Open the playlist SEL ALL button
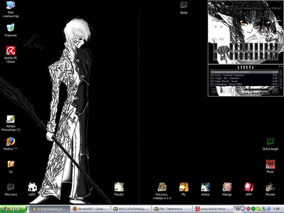The height and width of the screenshot is (213, 284). (x=230, y=91)
